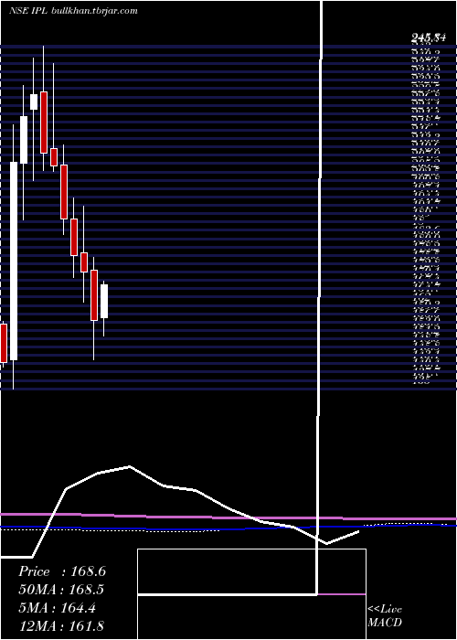
Task: Select the tallest white candlestick near the left edge
Action: coord(14,261)
